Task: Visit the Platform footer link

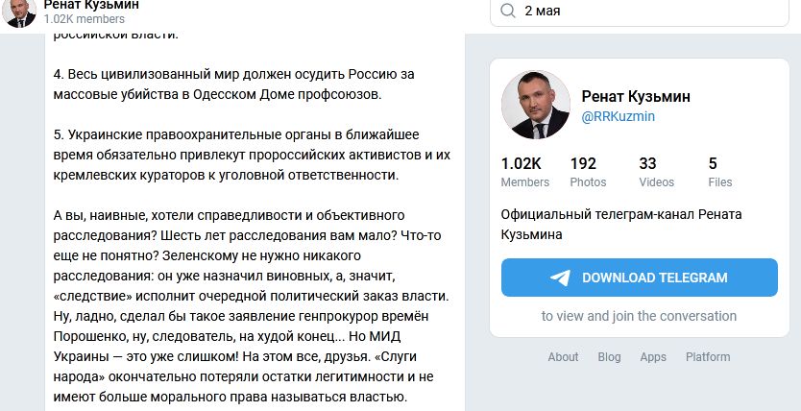Action: [x=708, y=357]
